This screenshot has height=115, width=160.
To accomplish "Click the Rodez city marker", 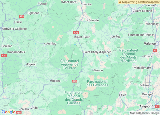I will click(x=51, y=81).
